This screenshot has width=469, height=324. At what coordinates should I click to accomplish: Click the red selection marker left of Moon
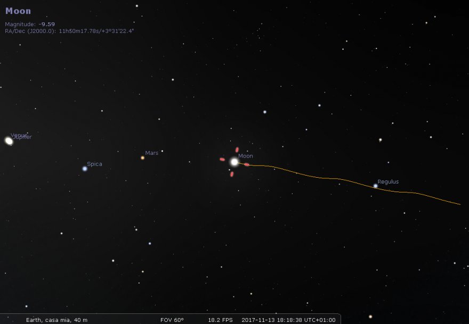pyautogui.click(x=222, y=159)
